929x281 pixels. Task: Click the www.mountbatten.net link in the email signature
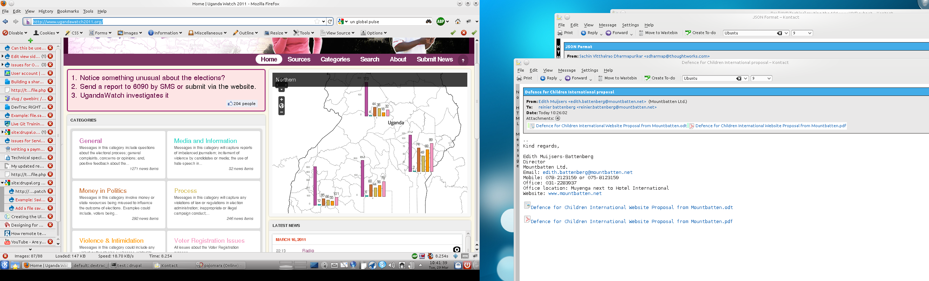(575, 193)
